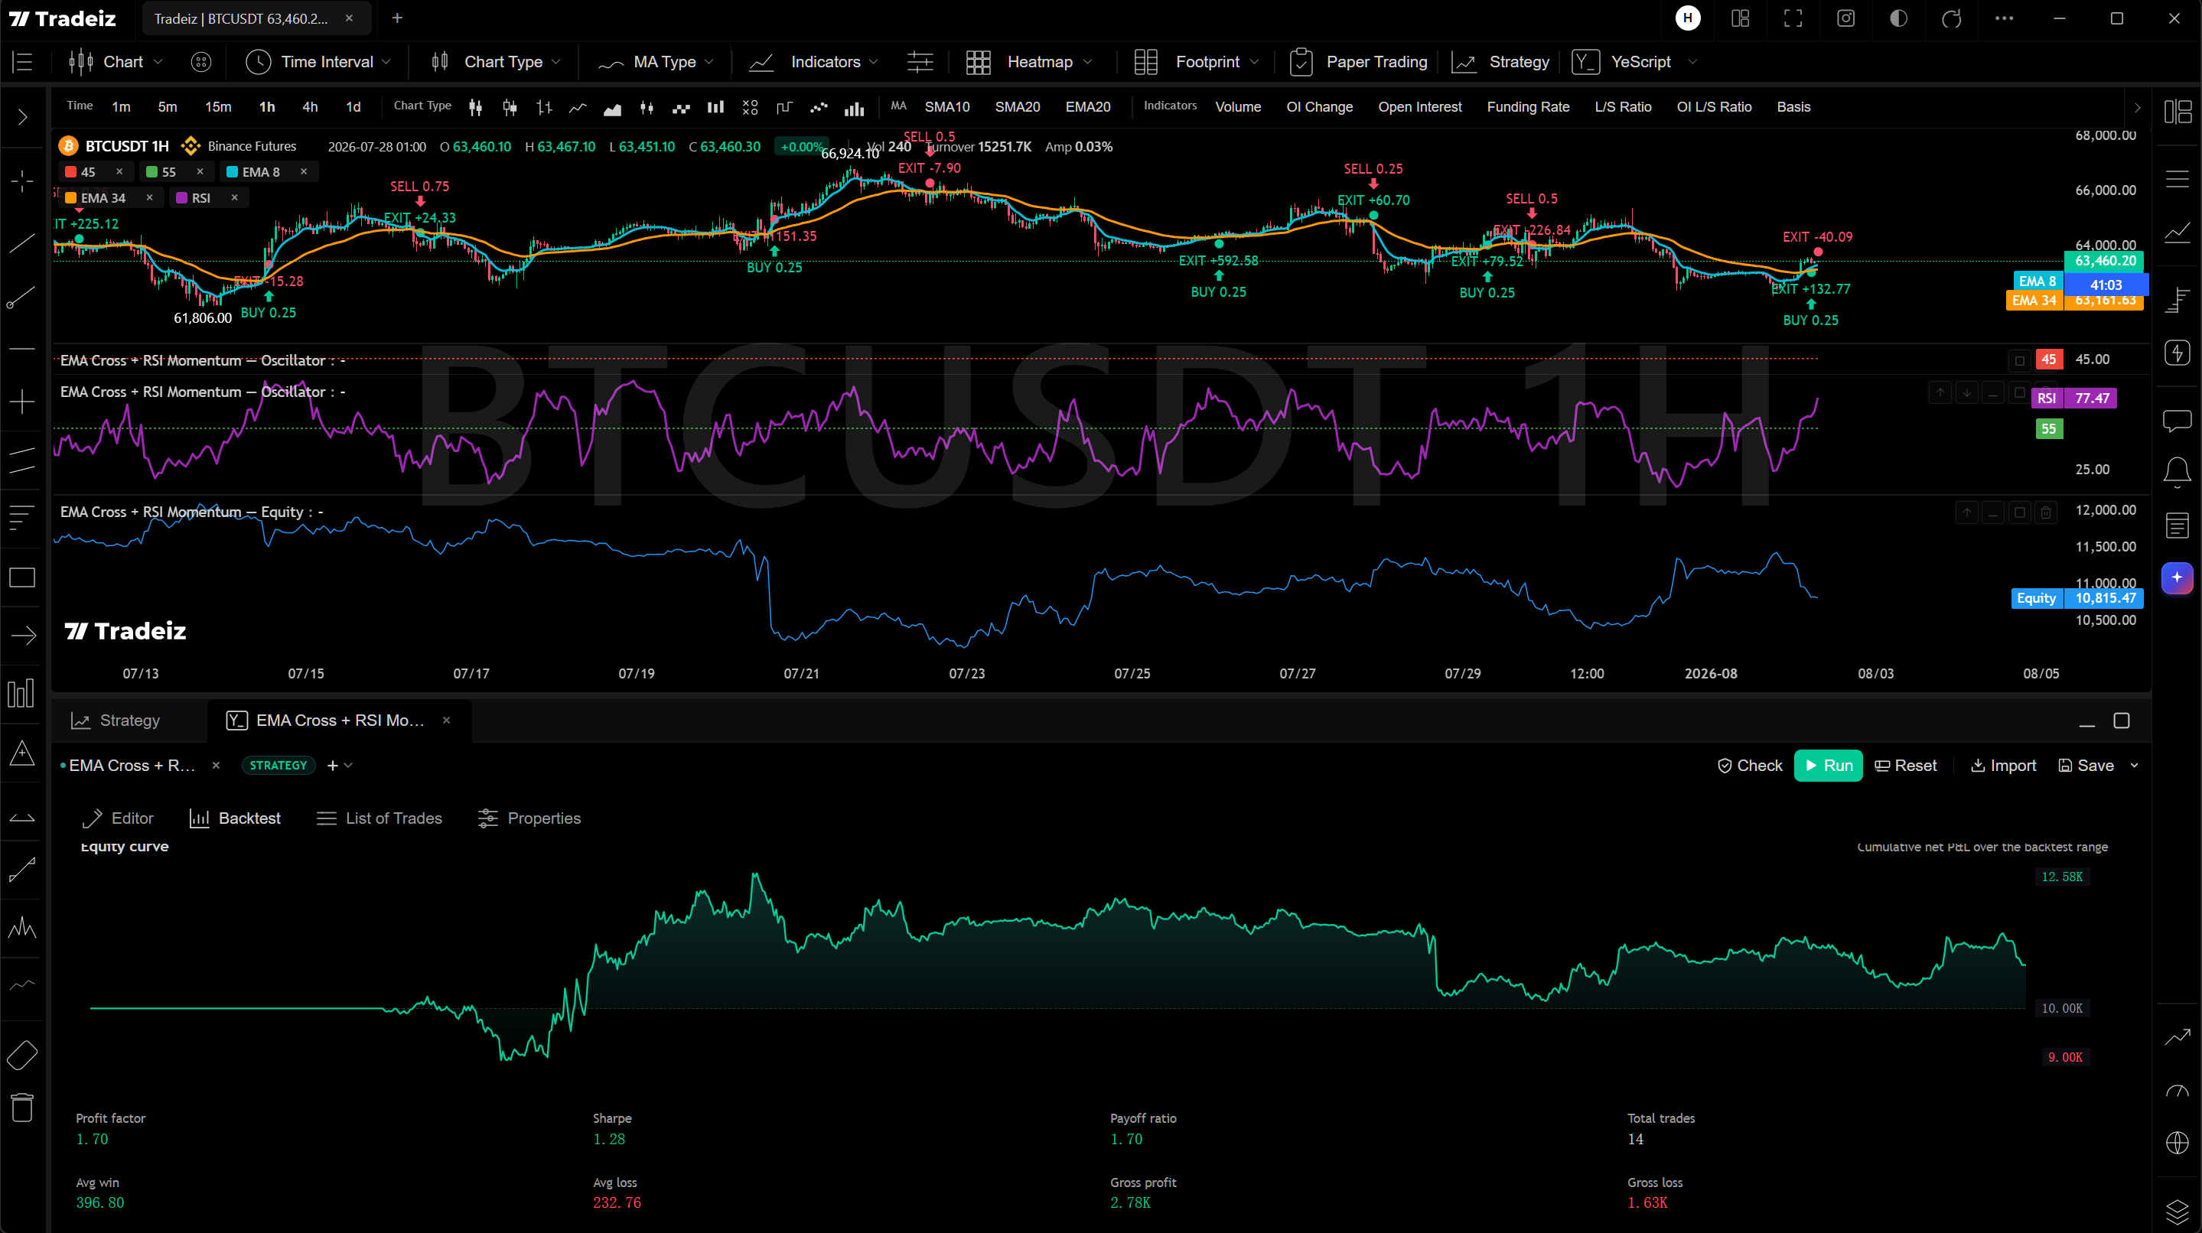The height and width of the screenshot is (1233, 2202).
Task: Remove the EMA 8 legend chip
Action: tap(304, 172)
